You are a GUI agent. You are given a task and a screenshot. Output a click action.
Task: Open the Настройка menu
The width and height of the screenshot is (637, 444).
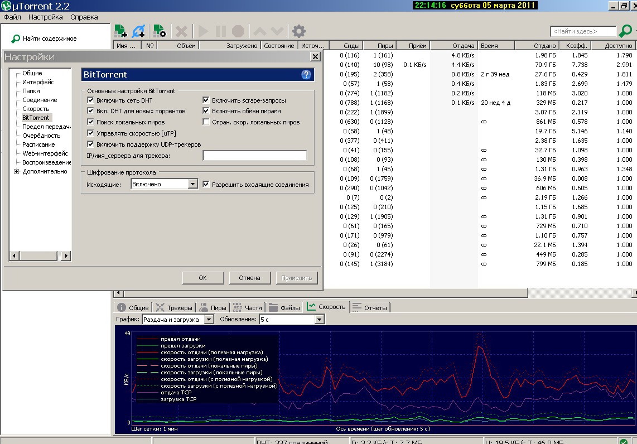(x=46, y=17)
